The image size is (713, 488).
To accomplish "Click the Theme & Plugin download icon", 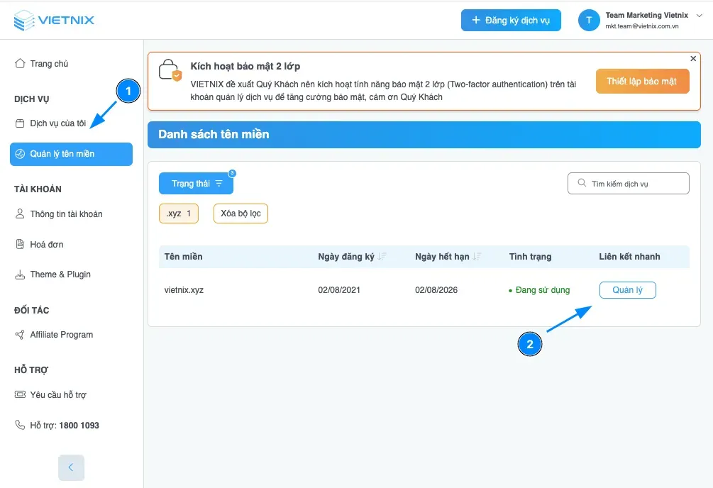I will tap(20, 274).
